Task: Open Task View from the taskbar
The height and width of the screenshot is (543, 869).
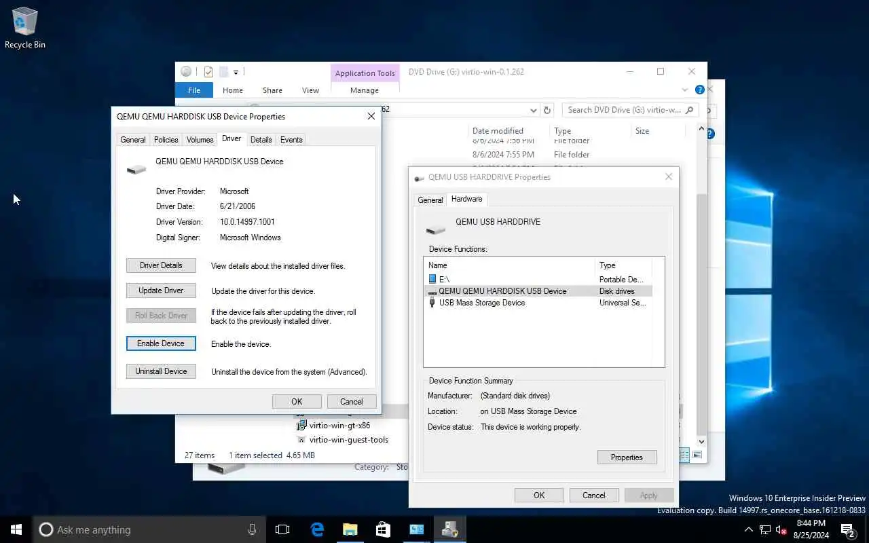Action: click(282, 529)
